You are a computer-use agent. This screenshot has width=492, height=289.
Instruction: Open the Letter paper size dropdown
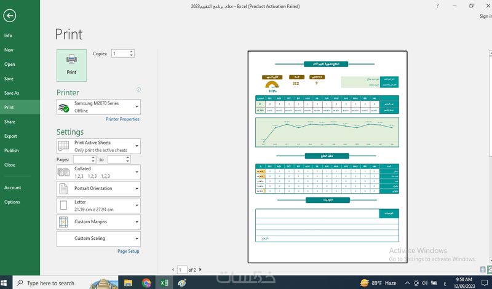tap(98, 205)
